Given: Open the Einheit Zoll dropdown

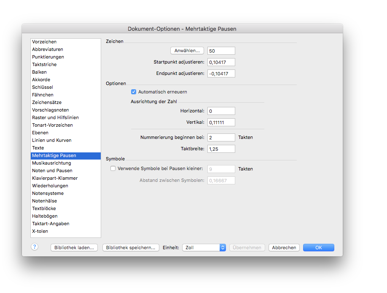Looking at the screenshot, I should (204, 248).
